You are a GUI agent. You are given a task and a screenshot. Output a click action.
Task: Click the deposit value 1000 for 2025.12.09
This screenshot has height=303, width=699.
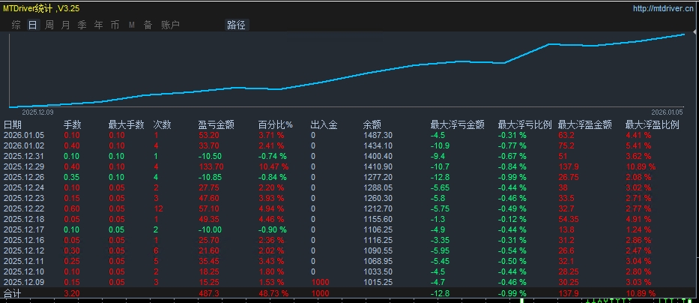click(320, 282)
